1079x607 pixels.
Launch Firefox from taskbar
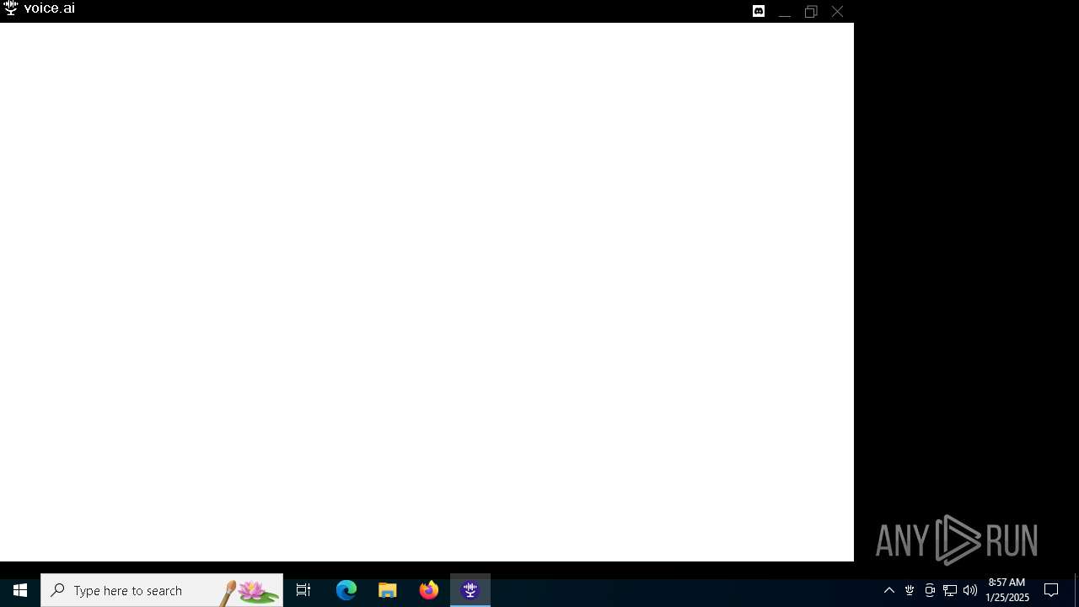(429, 590)
